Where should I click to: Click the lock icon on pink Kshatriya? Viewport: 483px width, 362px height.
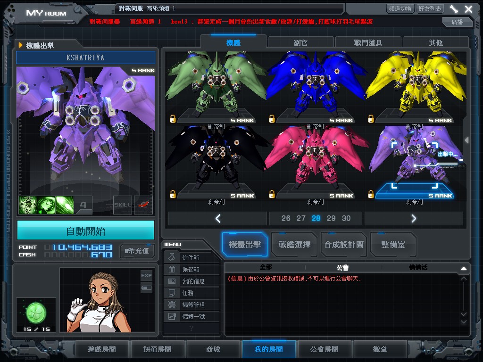click(272, 194)
